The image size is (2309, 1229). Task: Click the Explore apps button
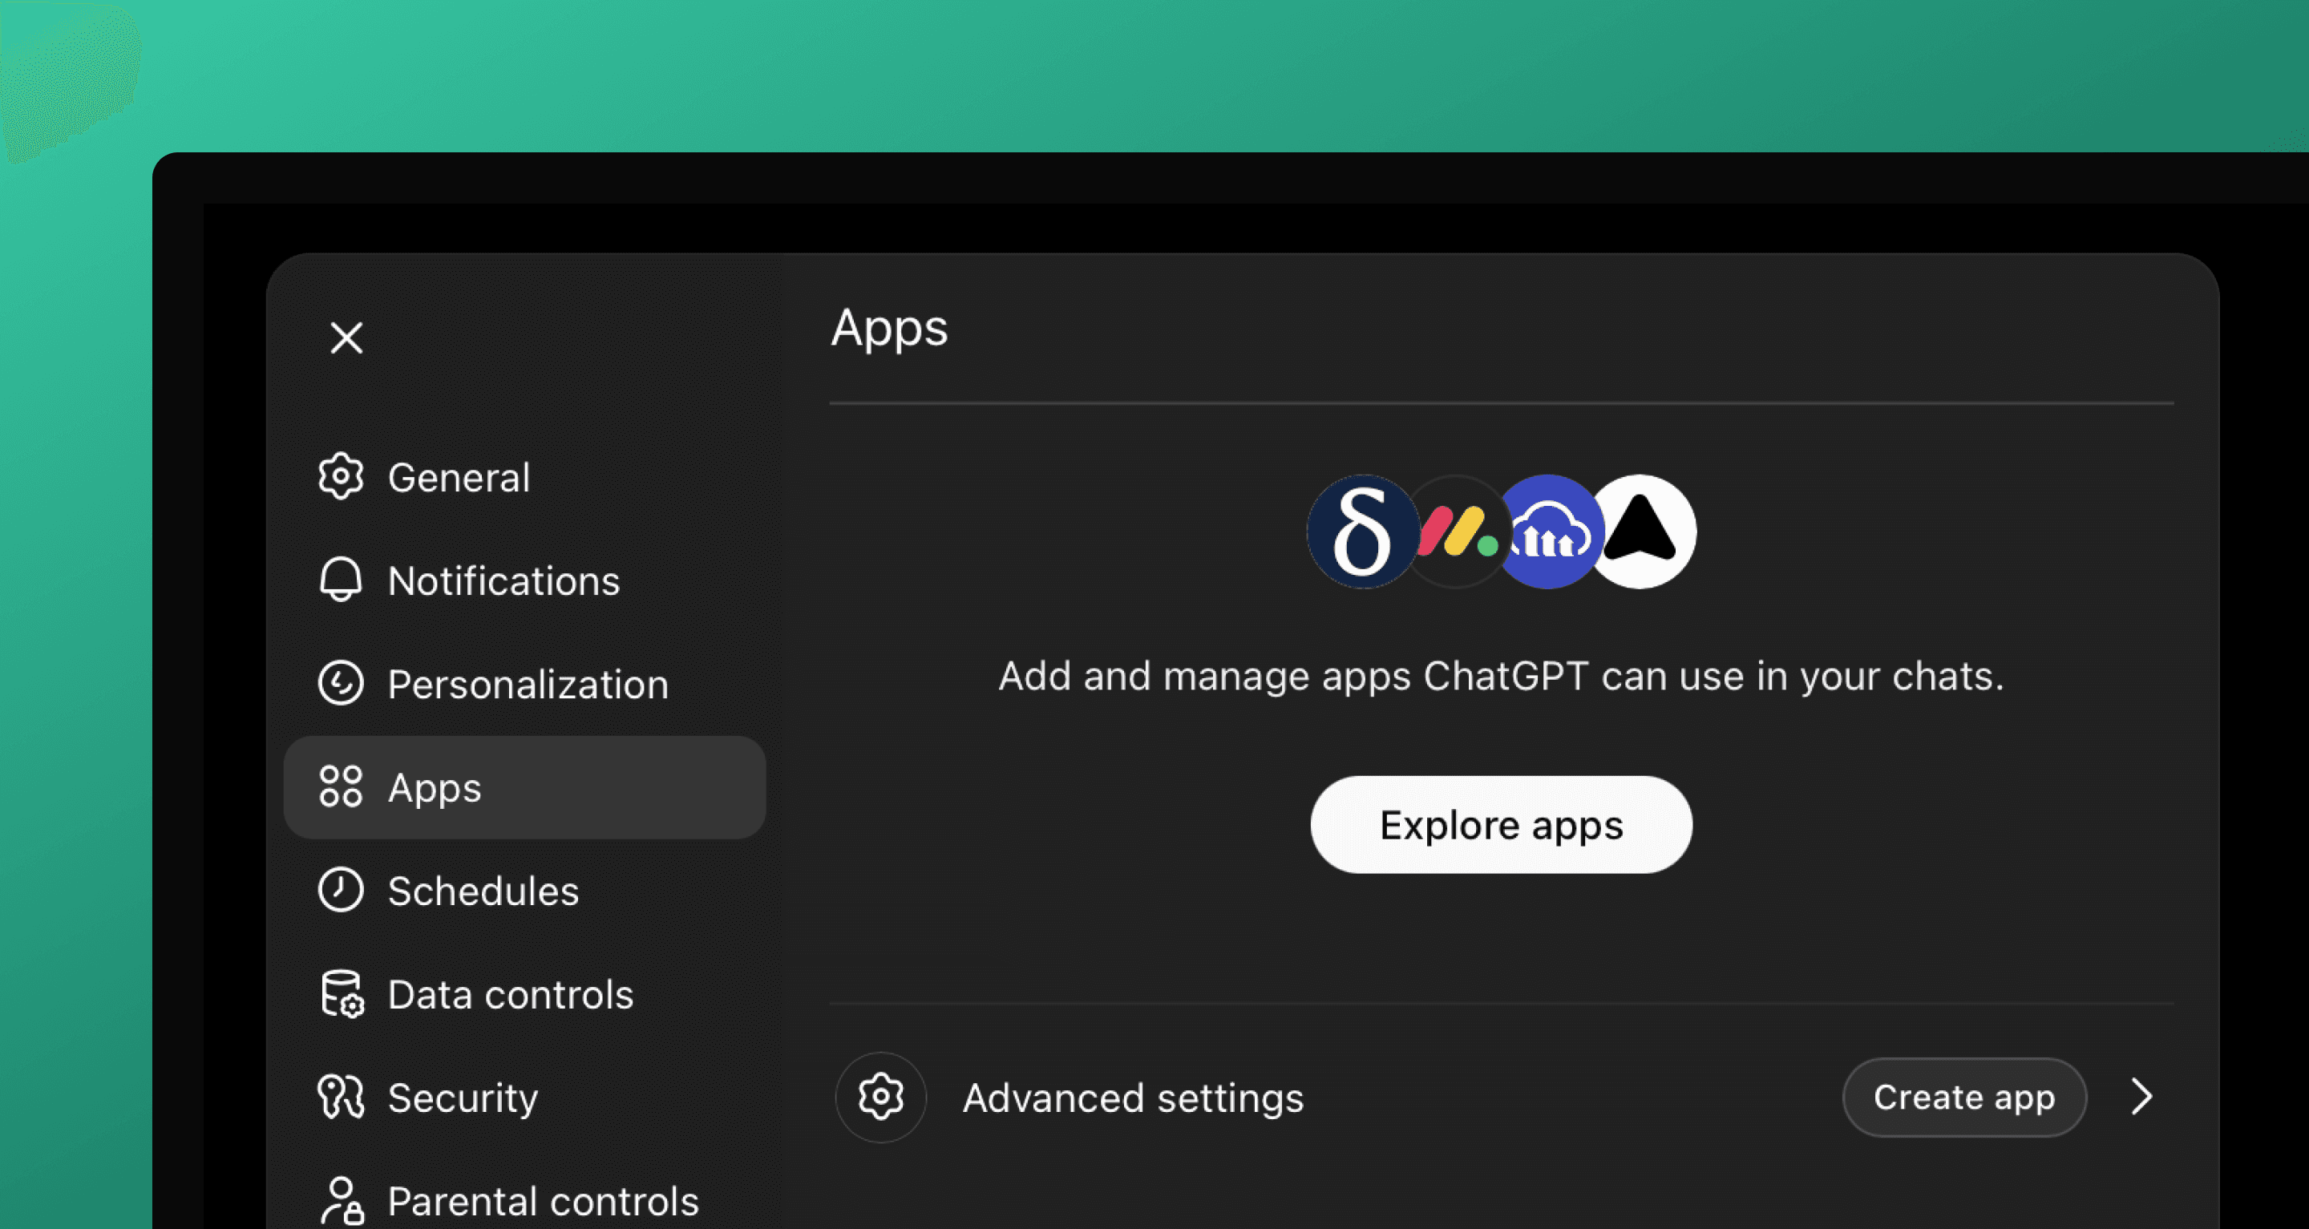point(1502,824)
